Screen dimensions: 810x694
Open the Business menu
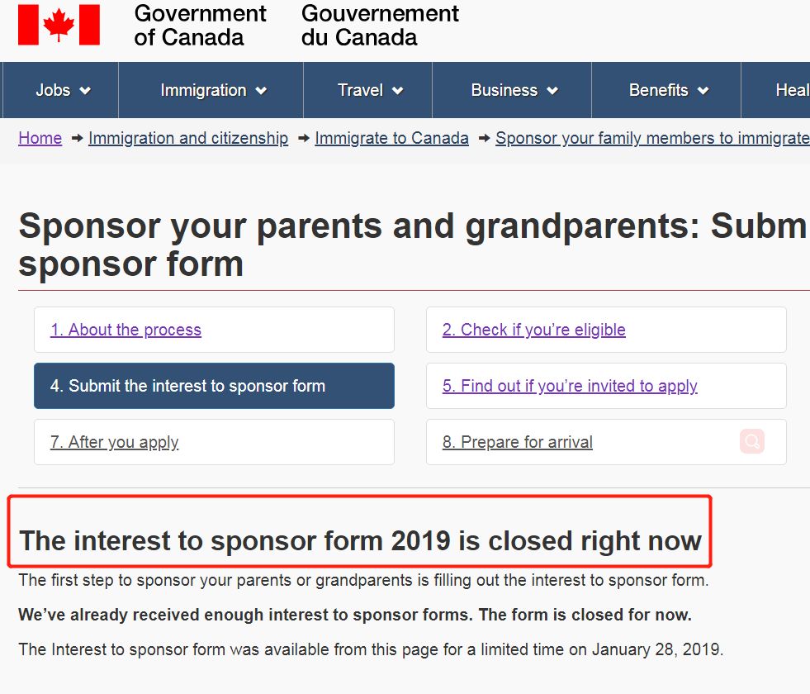click(514, 90)
